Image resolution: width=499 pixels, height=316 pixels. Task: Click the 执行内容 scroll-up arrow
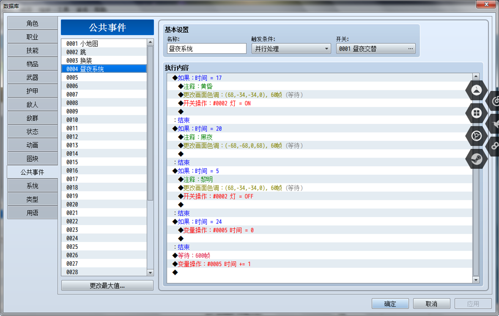tap(476, 76)
